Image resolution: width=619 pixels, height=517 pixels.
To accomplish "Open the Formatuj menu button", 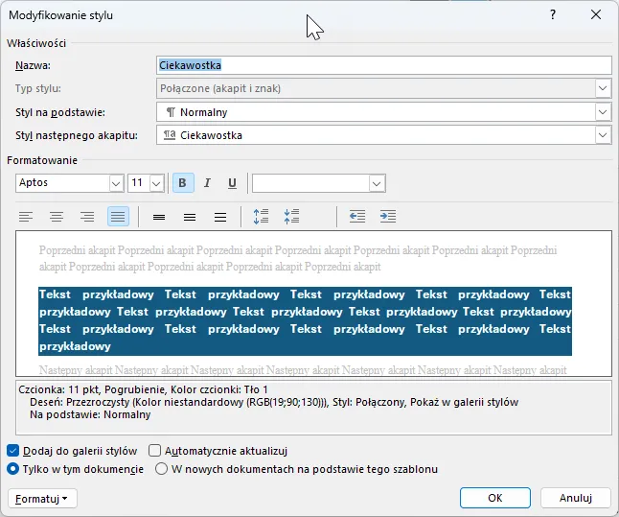I will 43,498.
